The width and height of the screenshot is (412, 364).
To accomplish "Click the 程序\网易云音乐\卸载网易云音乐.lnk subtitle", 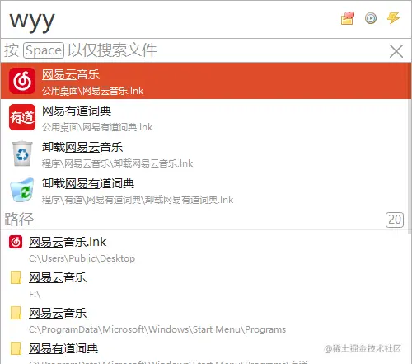I will coord(117,163).
